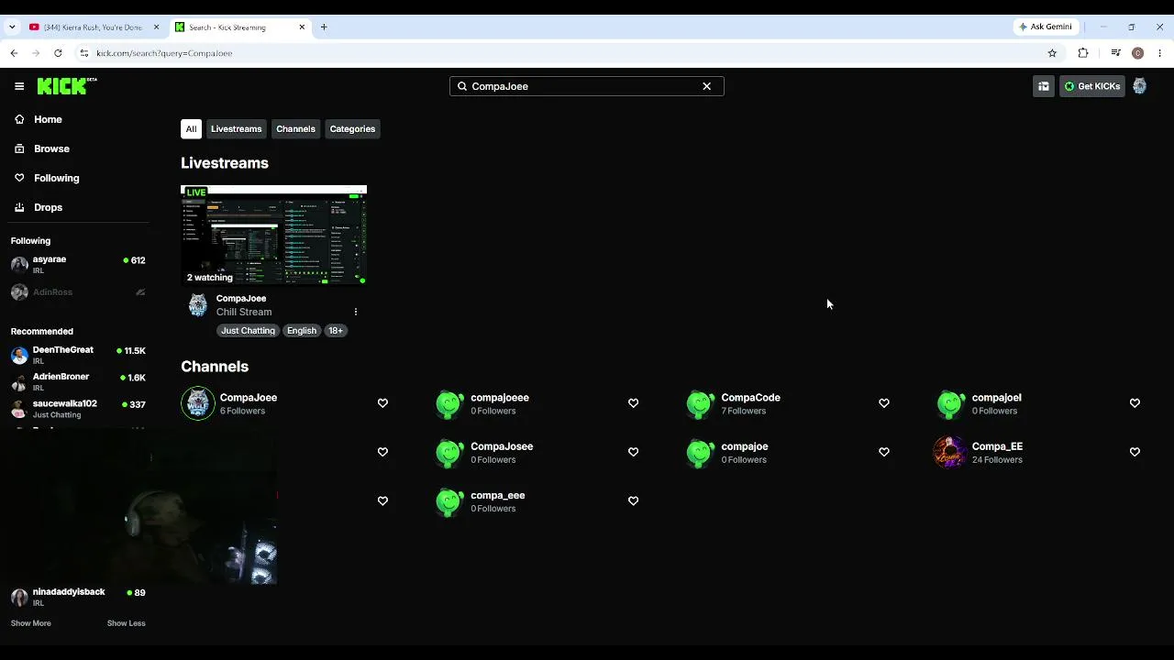Click the Just Chatting category tag
This screenshot has width=1174, height=660.
[x=248, y=331]
